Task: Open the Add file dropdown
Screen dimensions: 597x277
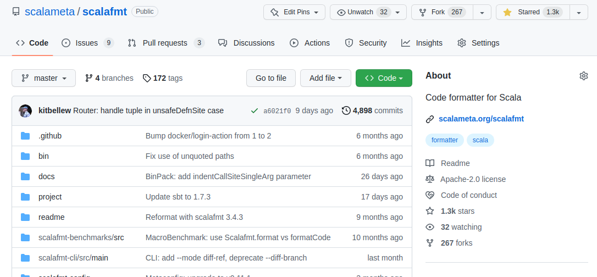Action: click(x=325, y=78)
